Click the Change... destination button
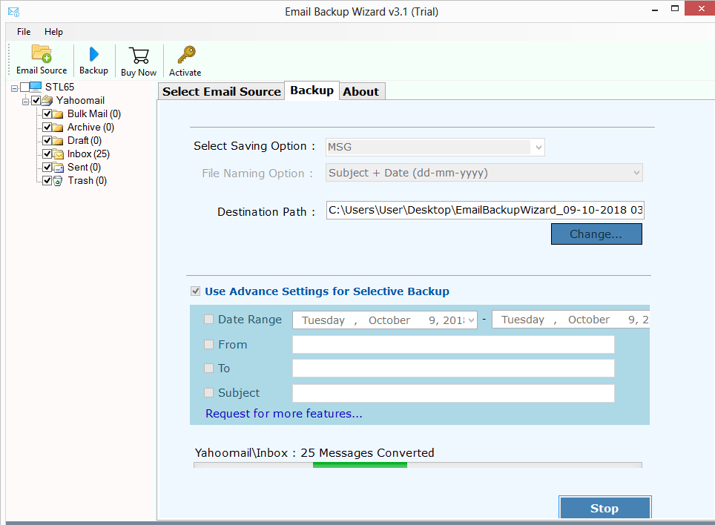 point(596,234)
